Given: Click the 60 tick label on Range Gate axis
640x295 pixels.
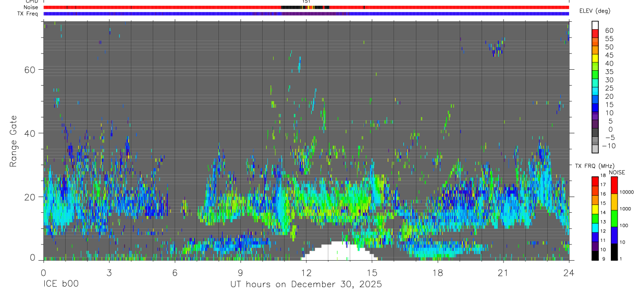Looking at the screenshot, I should [x=29, y=70].
